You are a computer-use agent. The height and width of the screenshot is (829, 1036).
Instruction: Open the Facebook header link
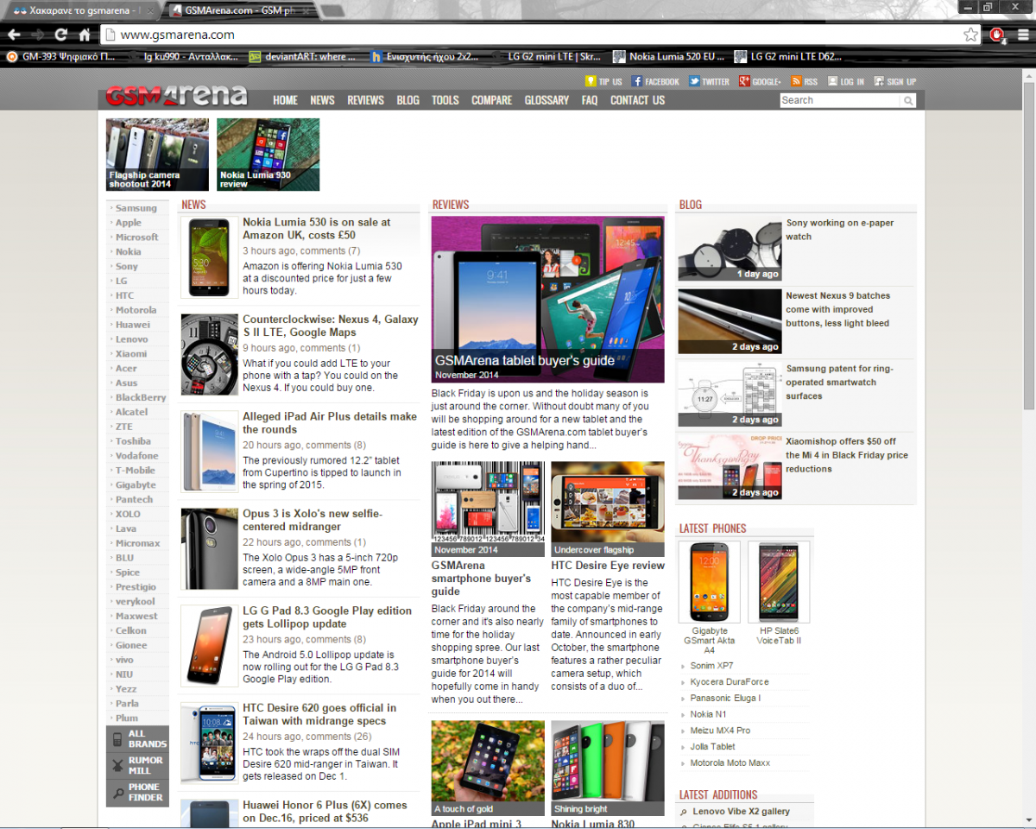click(x=655, y=81)
